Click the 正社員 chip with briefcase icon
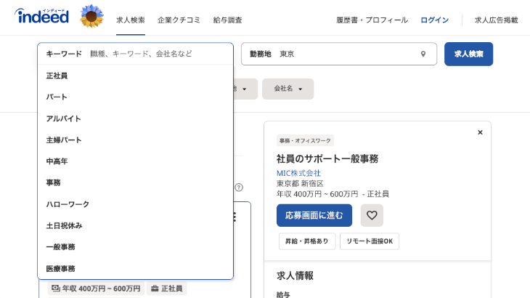Image resolution: width=530 pixels, height=298 pixels. point(167,289)
